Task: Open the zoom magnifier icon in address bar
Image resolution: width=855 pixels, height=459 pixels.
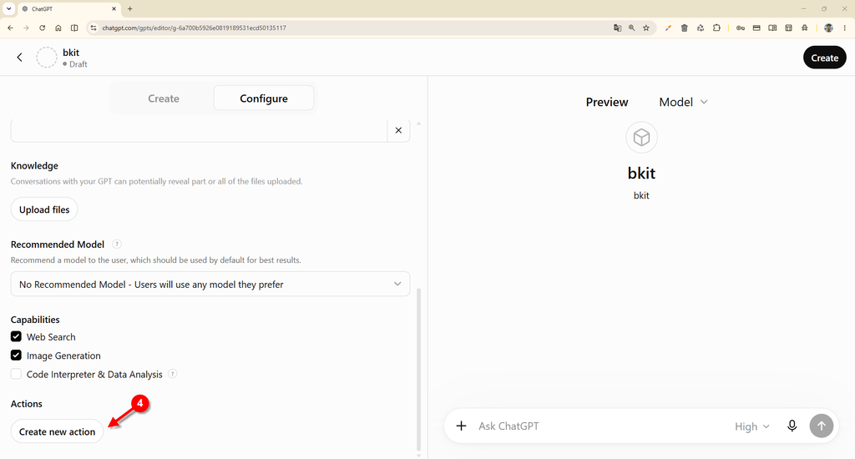Action: pyautogui.click(x=631, y=28)
